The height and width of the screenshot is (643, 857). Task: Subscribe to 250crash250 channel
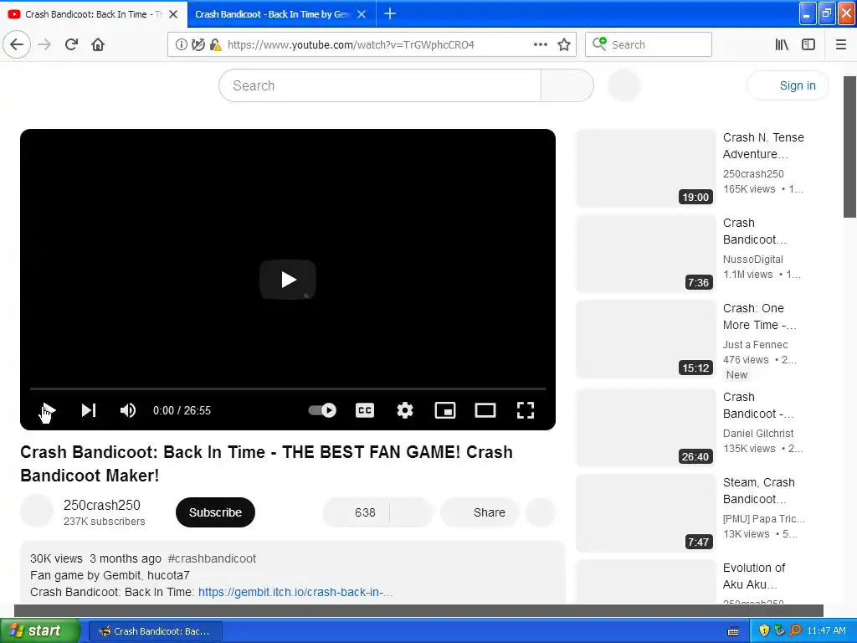[x=215, y=512]
